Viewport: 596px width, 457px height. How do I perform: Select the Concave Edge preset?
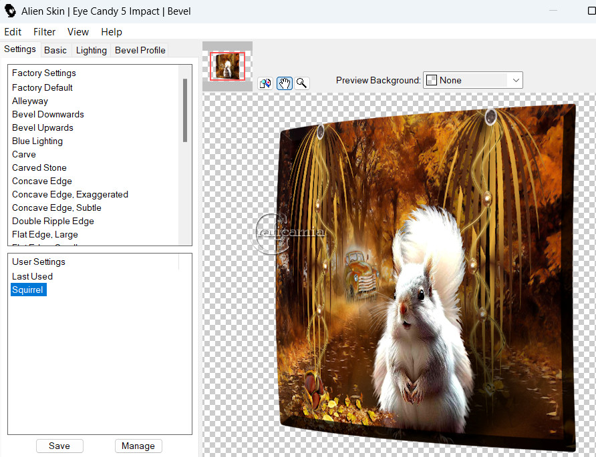[x=42, y=181]
